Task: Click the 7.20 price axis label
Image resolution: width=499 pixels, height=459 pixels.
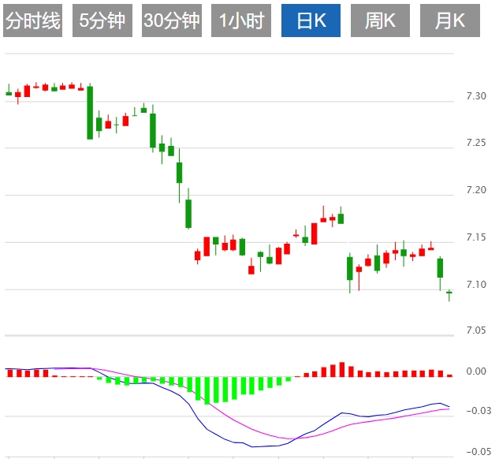Action: tap(476, 190)
